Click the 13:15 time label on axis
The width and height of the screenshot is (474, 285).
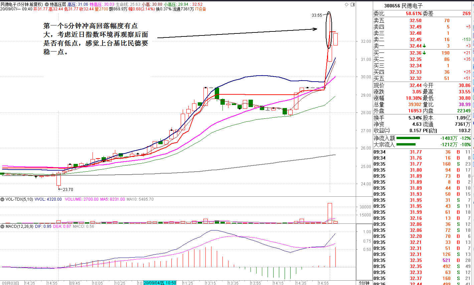[210, 283]
